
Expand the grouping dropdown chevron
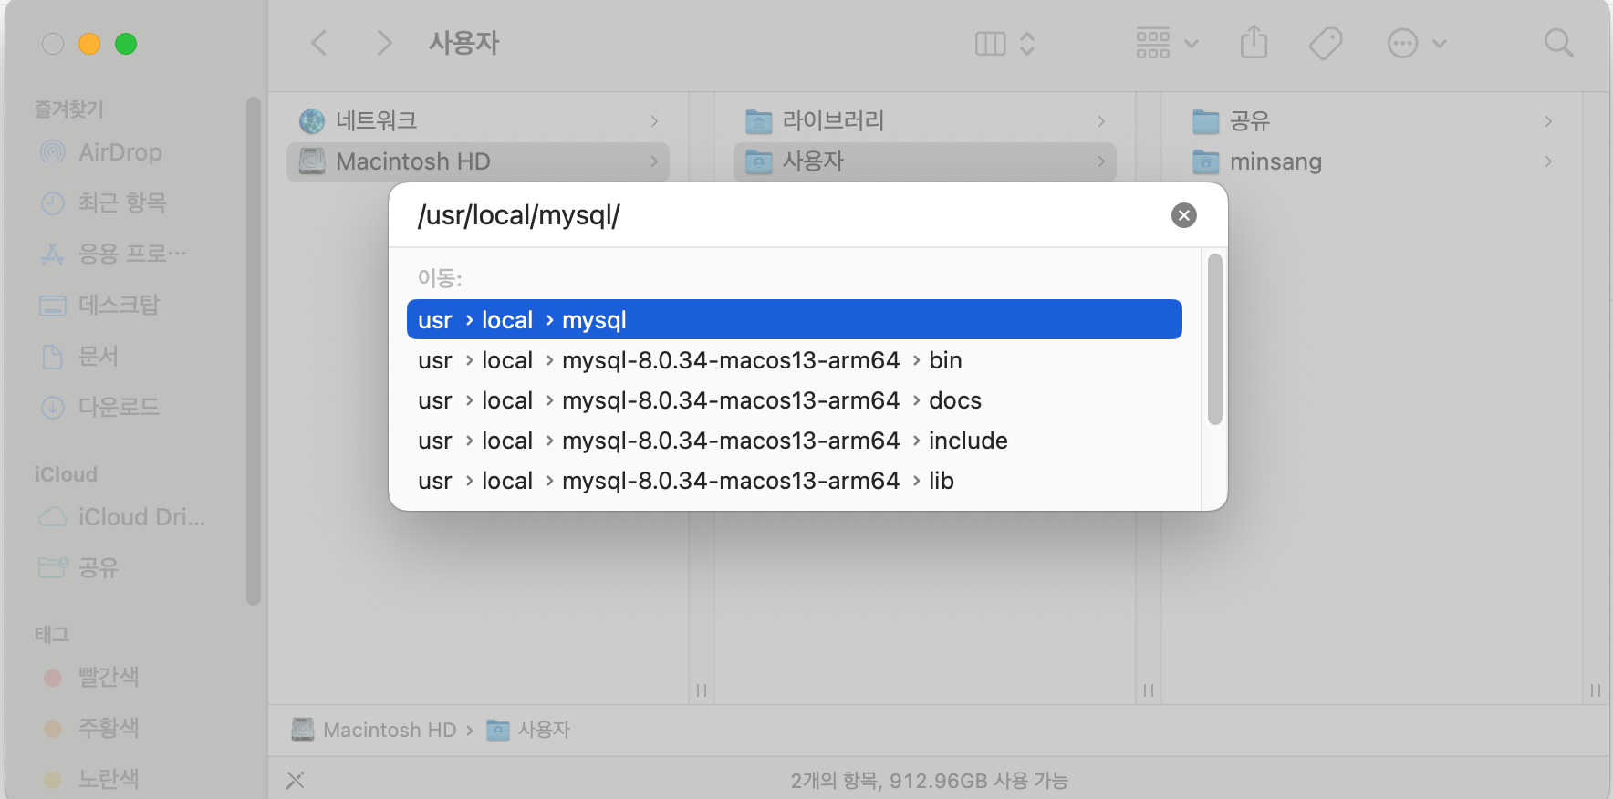pos(1192,43)
